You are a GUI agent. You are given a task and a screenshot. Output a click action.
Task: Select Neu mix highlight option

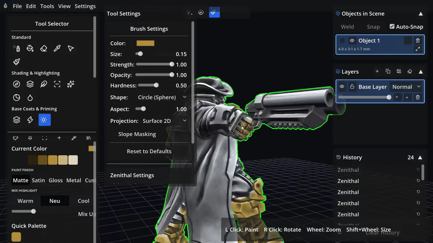pos(55,201)
